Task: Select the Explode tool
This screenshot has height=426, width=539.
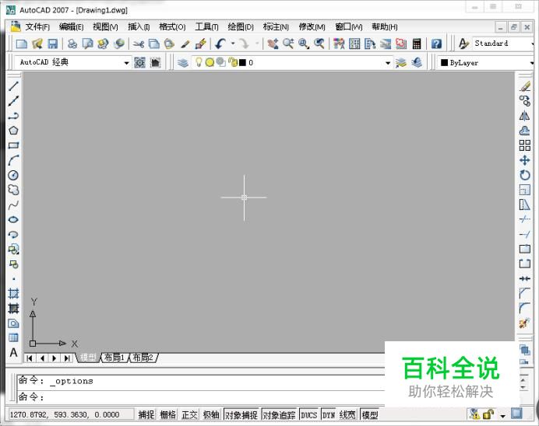Action: (x=524, y=323)
